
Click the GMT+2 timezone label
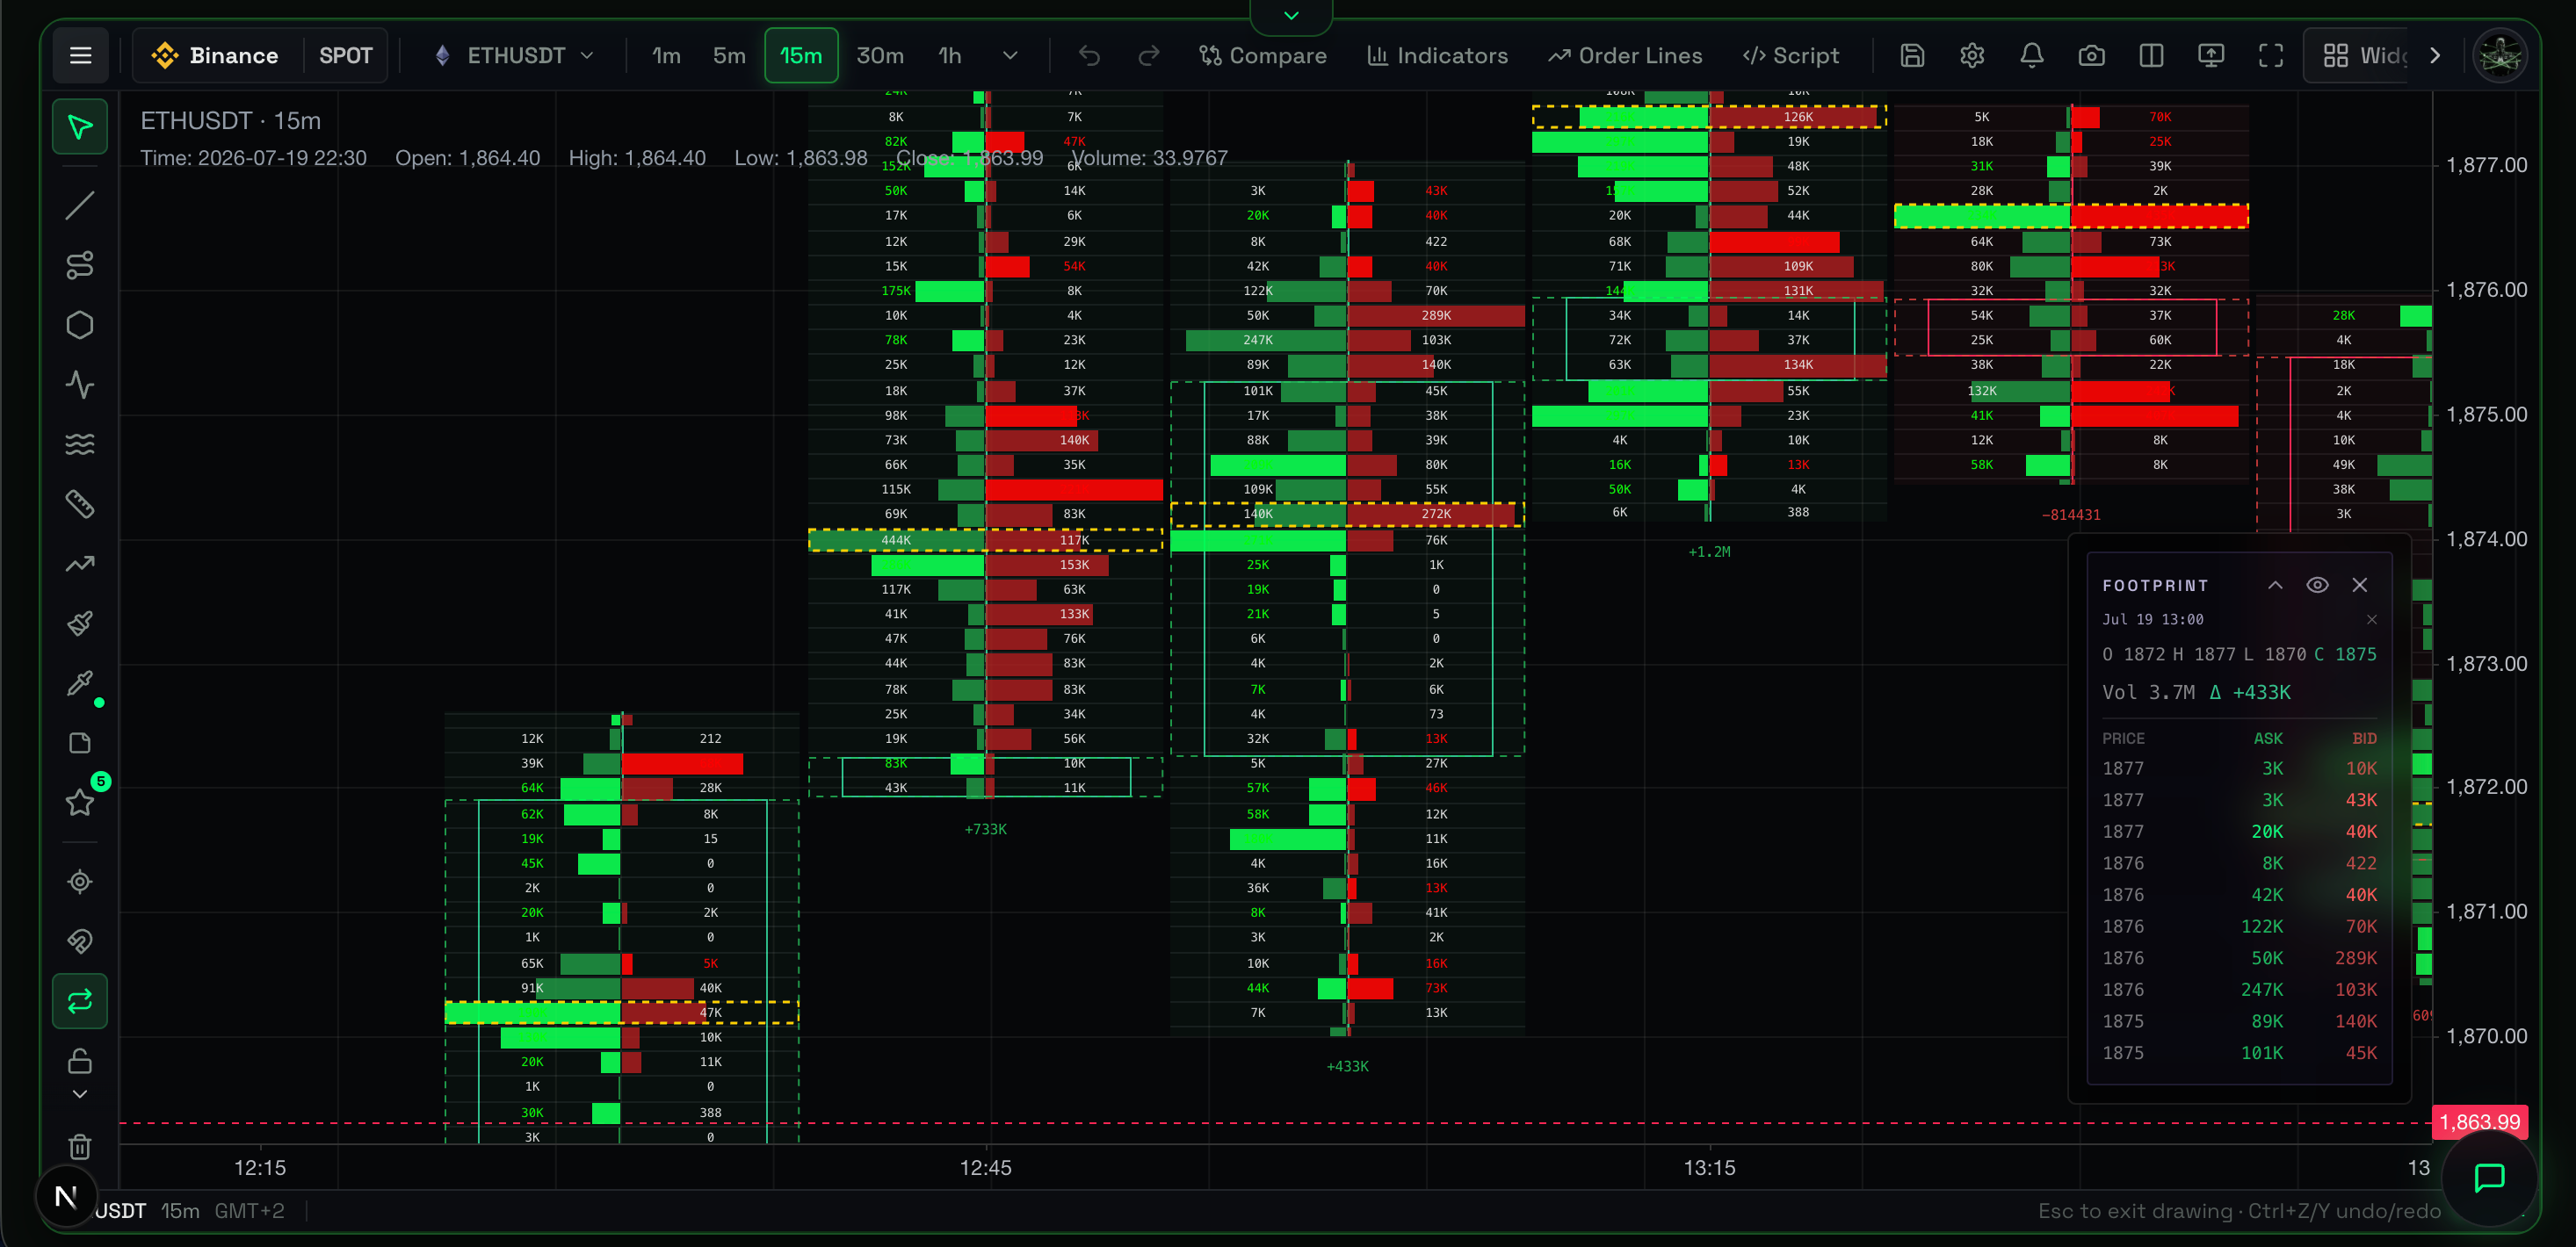tap(249, 1211)
